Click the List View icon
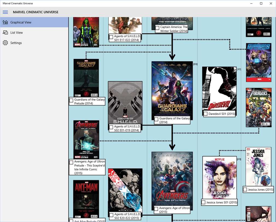 [x=5, y=32]
